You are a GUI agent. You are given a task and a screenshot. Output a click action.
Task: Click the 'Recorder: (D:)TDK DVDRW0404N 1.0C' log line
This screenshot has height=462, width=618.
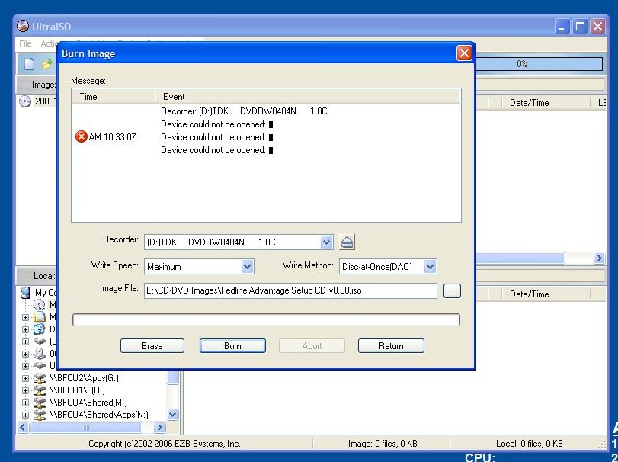point(244,111)
